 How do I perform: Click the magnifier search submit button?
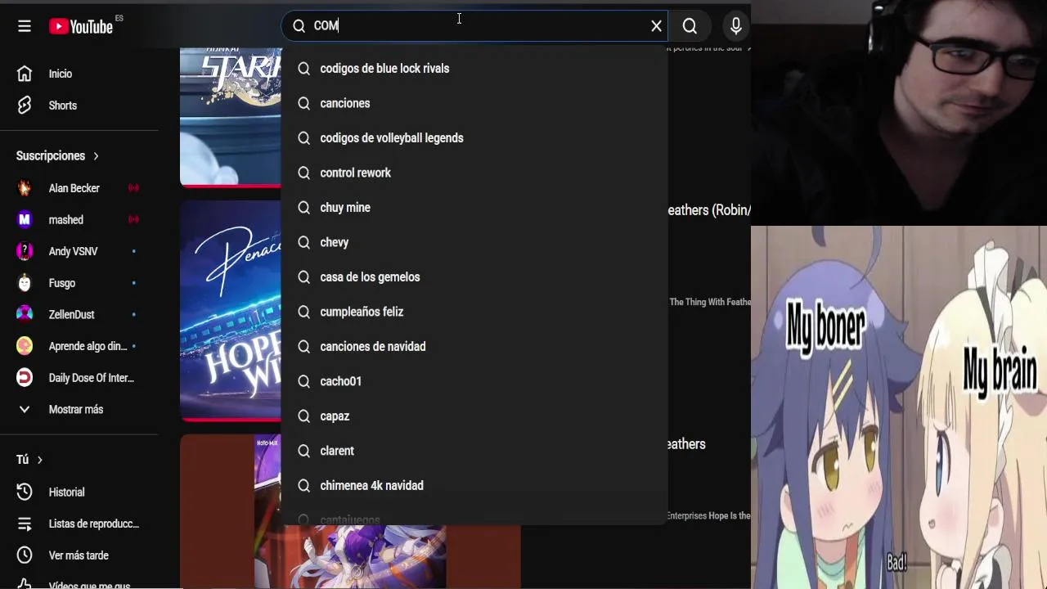[x=690, y=26]
